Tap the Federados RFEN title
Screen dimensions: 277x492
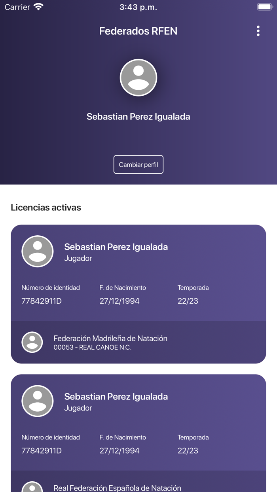coord(138,31)
